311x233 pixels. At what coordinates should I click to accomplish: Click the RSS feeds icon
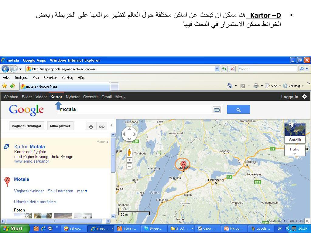(x=243, y=86)
